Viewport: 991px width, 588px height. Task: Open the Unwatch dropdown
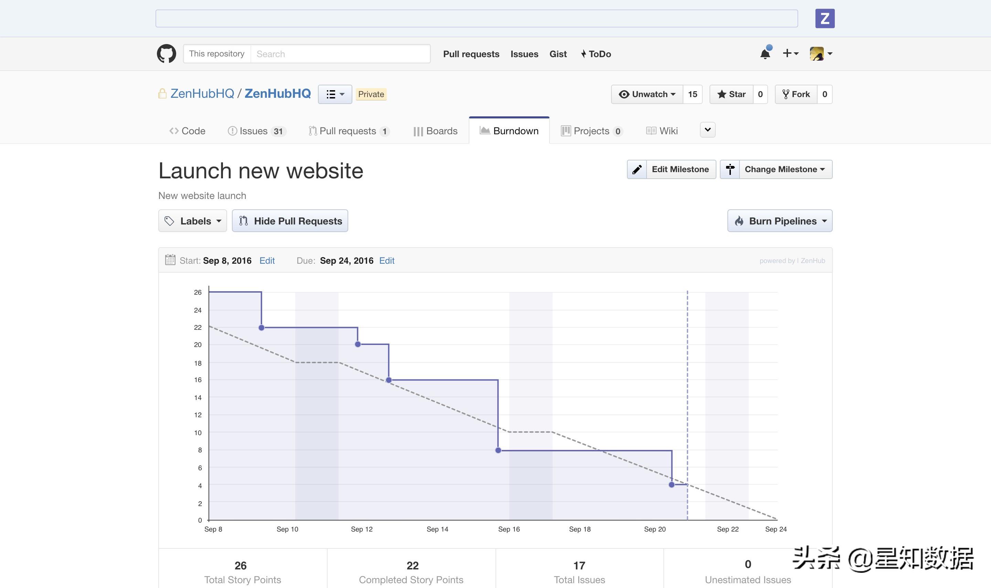[647, 94]
